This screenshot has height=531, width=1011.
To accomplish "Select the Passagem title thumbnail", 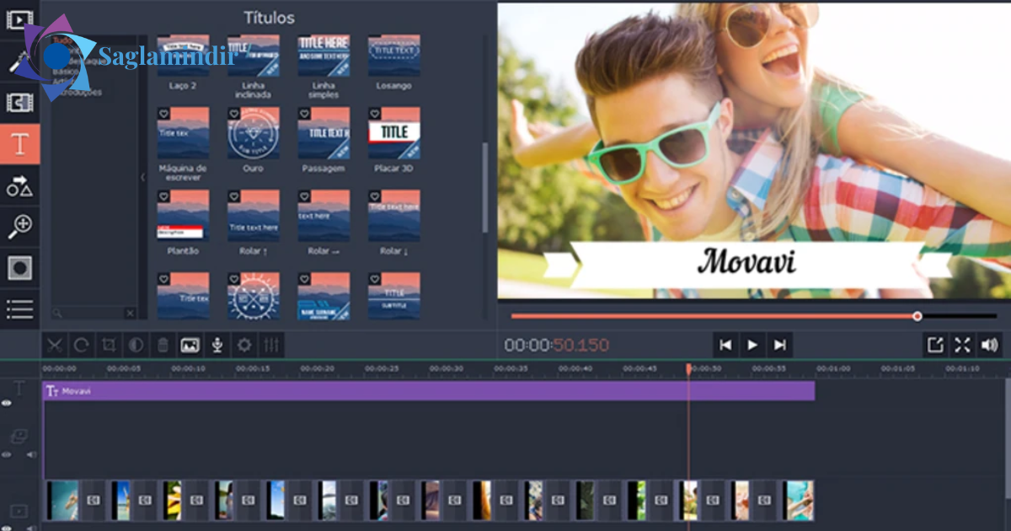I will [324, 133].
